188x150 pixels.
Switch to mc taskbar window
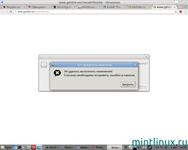[x=52, y=147]
